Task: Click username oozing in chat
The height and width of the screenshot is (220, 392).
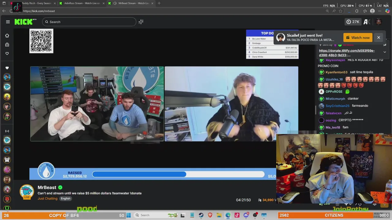Action: point(331,120)
